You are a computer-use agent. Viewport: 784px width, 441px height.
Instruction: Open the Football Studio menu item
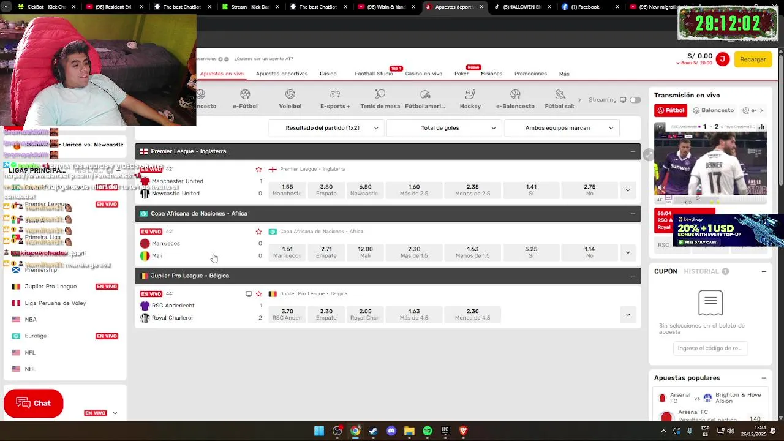[374, 73]
